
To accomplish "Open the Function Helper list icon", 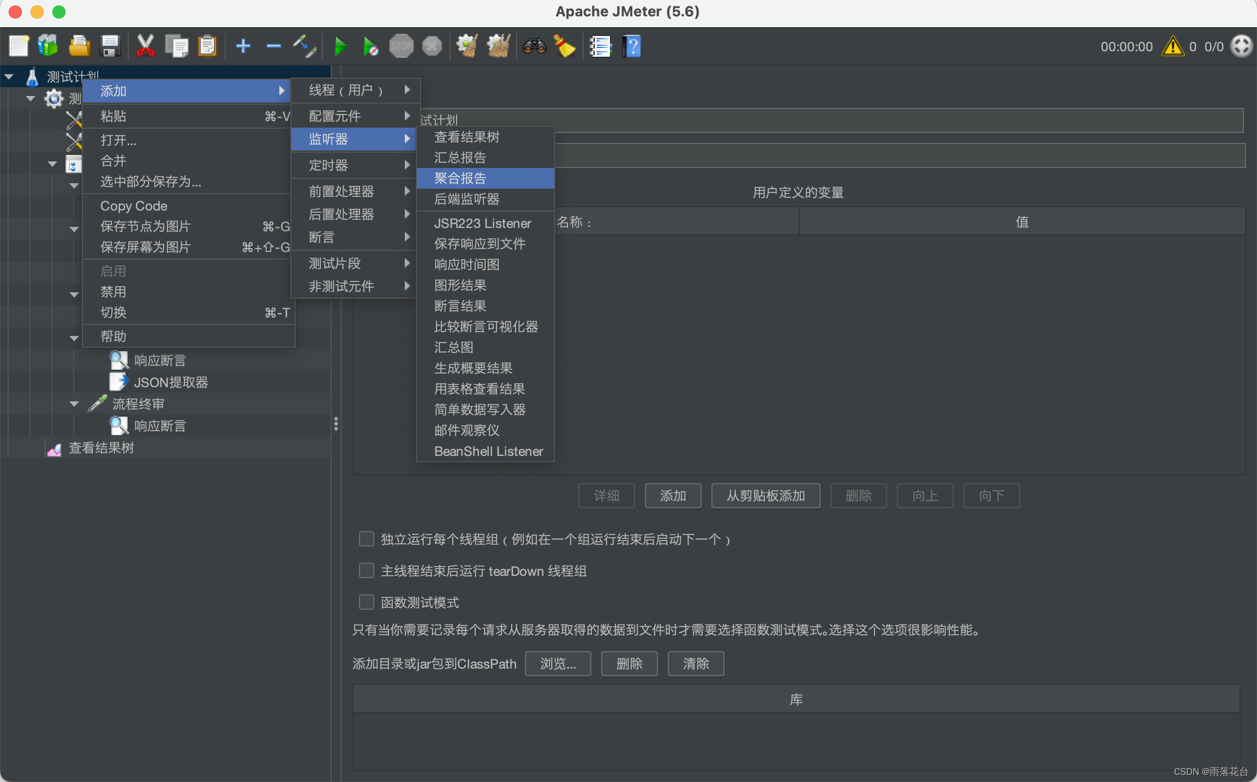I will pyautogui.click(x=601, y=46).
